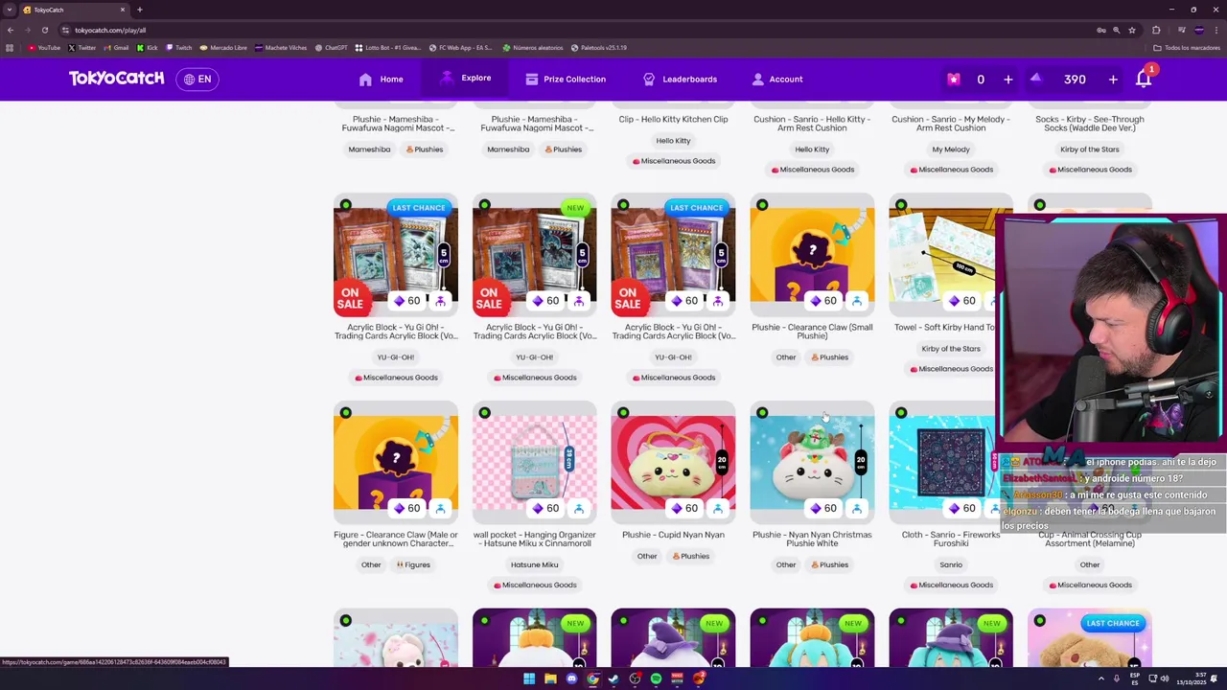Open the Twitch bookmark
The width and height of the screenshot is (1227, 690).
(x=179, y=48)
